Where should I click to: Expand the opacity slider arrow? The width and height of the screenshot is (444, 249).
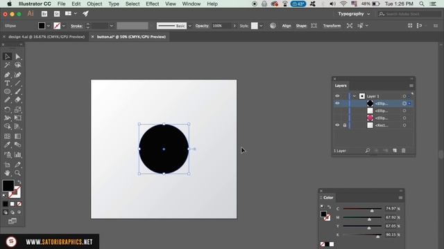coord(234,26)
